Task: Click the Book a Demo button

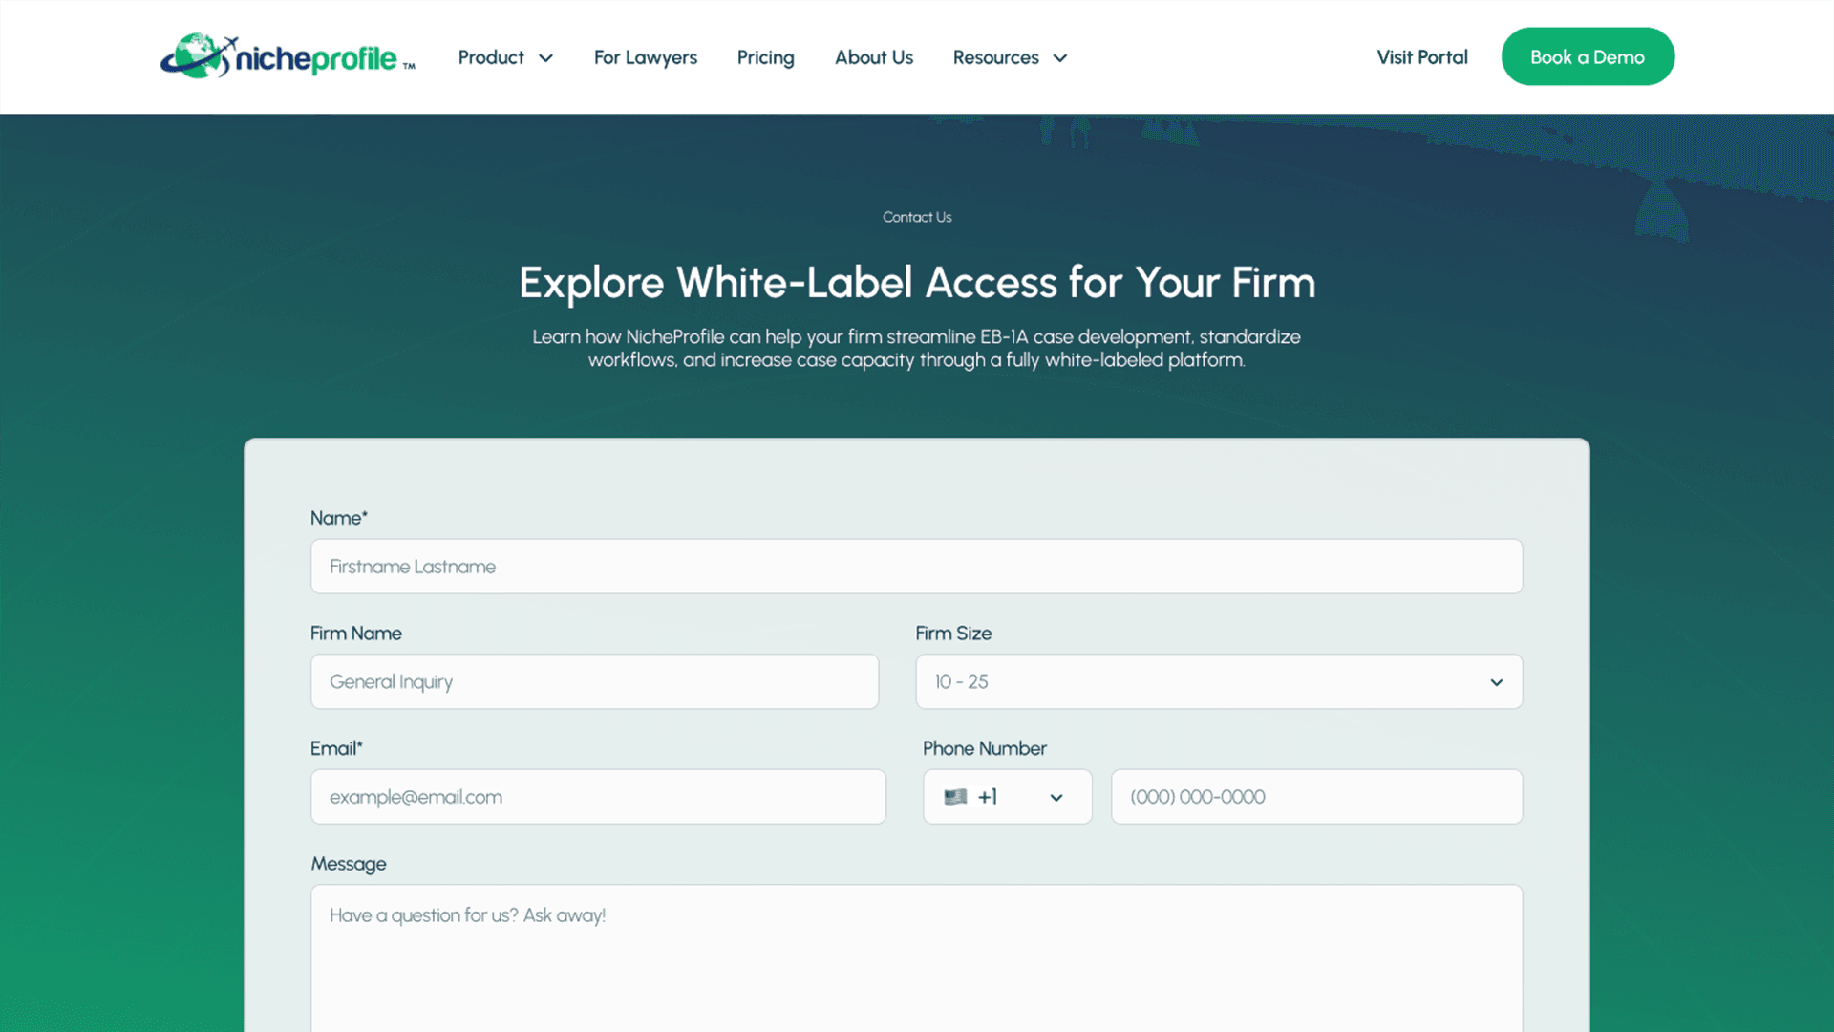Action: pyautogui.click(x=1588, y=56)
